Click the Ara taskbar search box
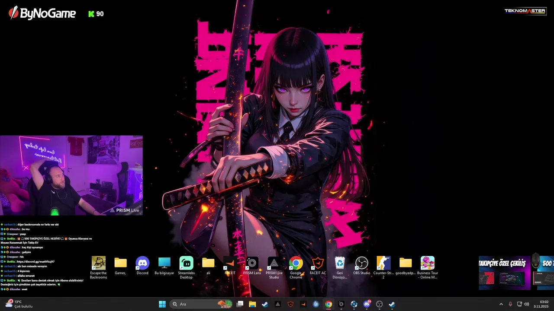Viewport: 554px width, 311px height. (x=201, y=304)
